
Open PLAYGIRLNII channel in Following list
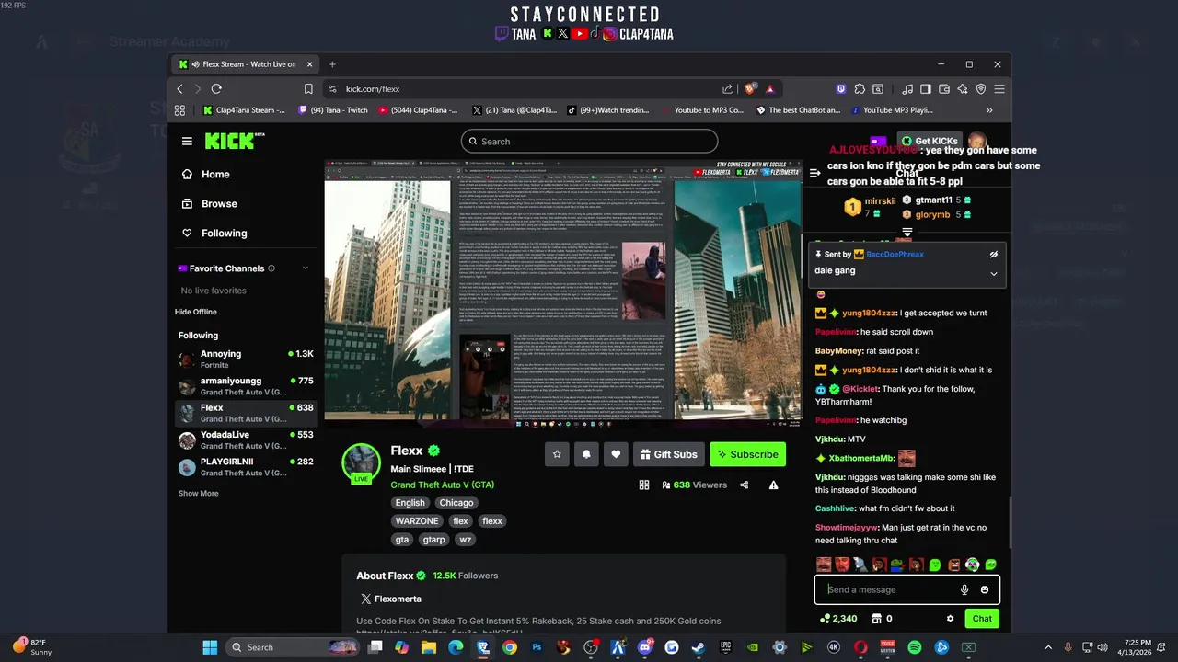point(246,466)
